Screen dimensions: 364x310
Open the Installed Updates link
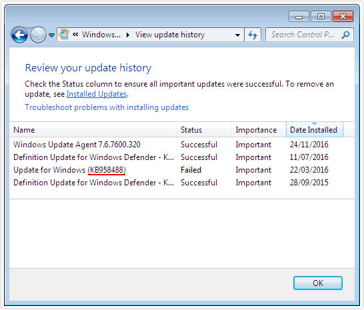click(97, 94)
